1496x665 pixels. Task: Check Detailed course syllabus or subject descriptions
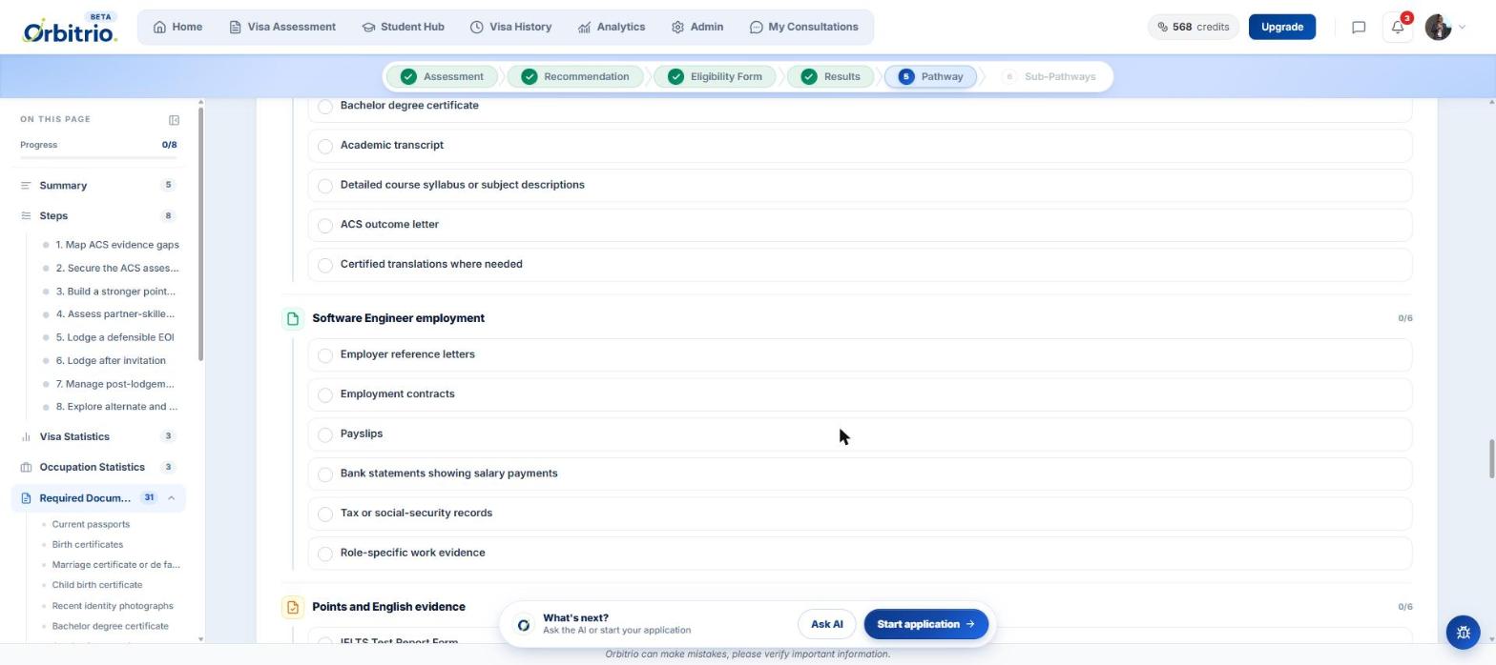coord(325,186)
